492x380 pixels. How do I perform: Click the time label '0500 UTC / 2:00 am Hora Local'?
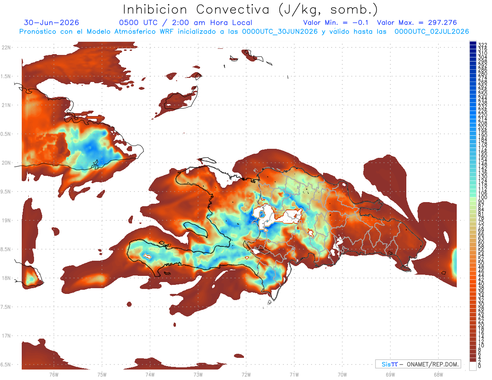(x=185, y=23)
